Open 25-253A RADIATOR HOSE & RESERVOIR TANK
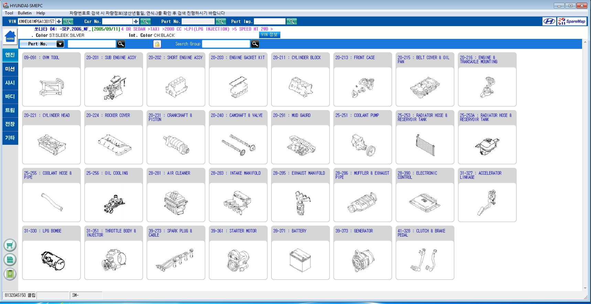The width and height of the screenshot is (591, 304). (487, 137)
